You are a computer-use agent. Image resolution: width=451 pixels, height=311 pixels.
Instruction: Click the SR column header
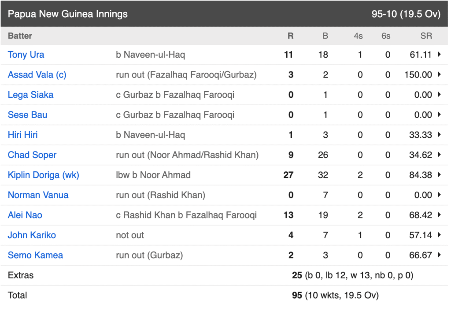(426, 36)
